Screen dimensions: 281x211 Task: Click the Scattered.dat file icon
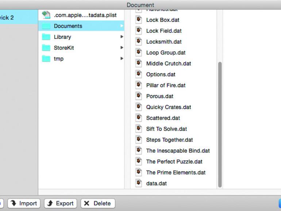click(139, 118)
